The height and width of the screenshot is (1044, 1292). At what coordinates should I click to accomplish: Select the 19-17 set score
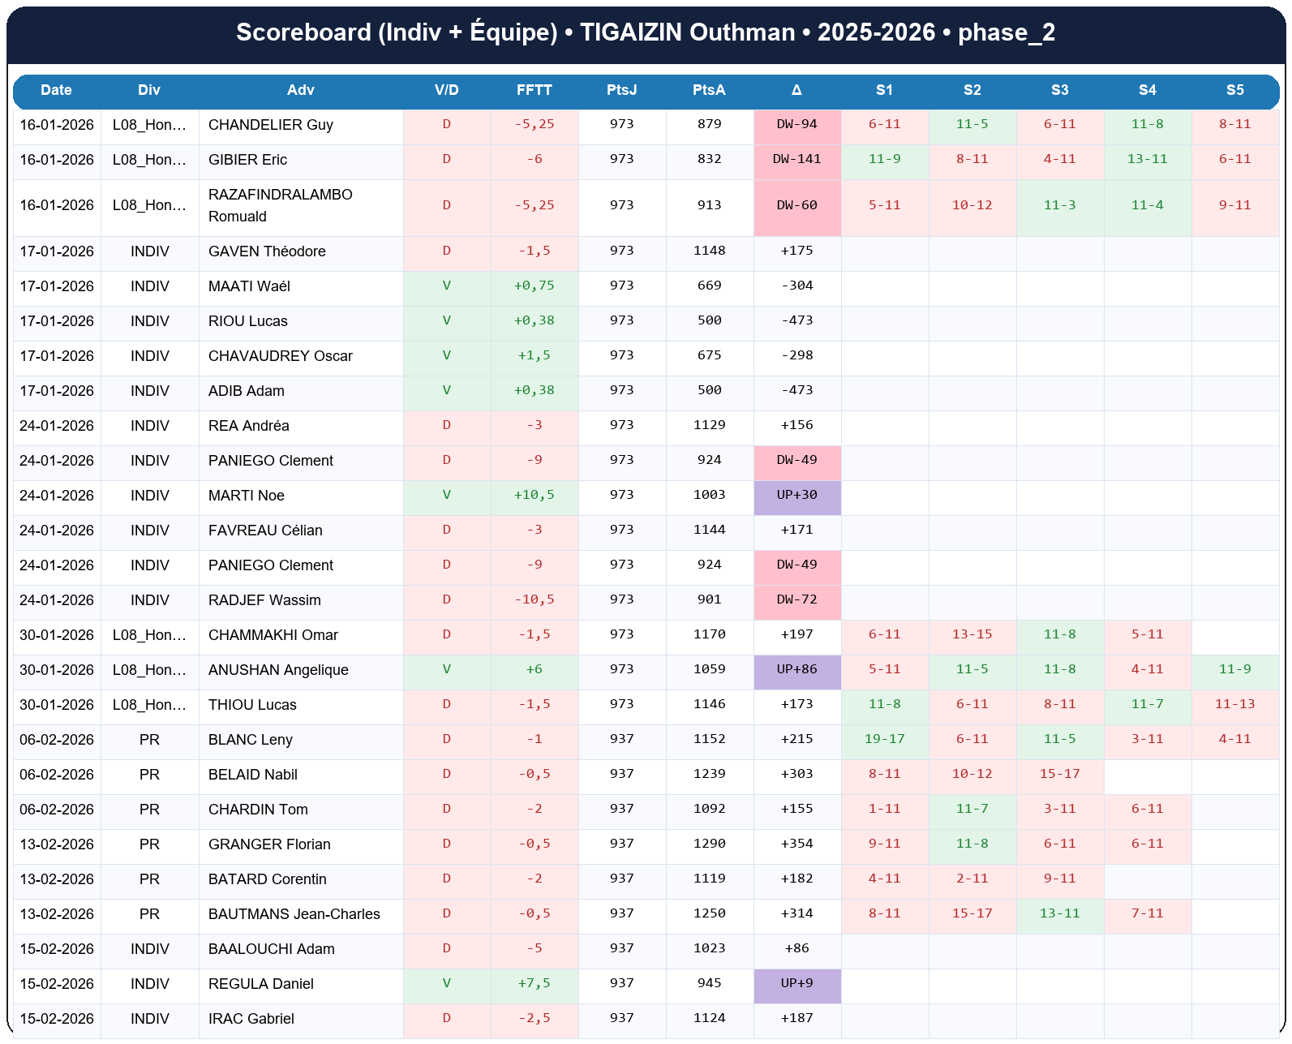point(884,740)
